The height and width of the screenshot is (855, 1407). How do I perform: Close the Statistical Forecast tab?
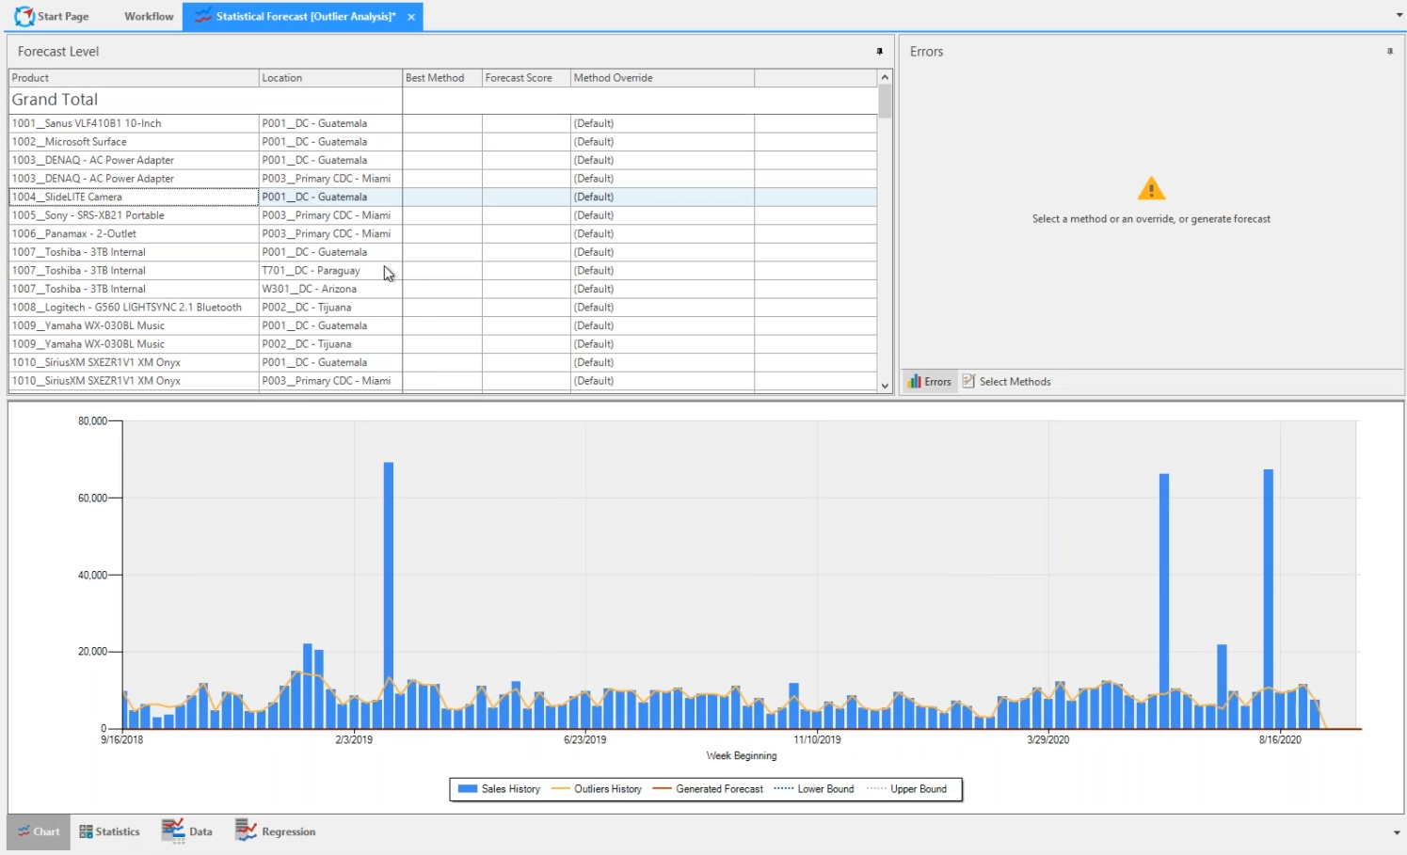[x=411, y=17]
